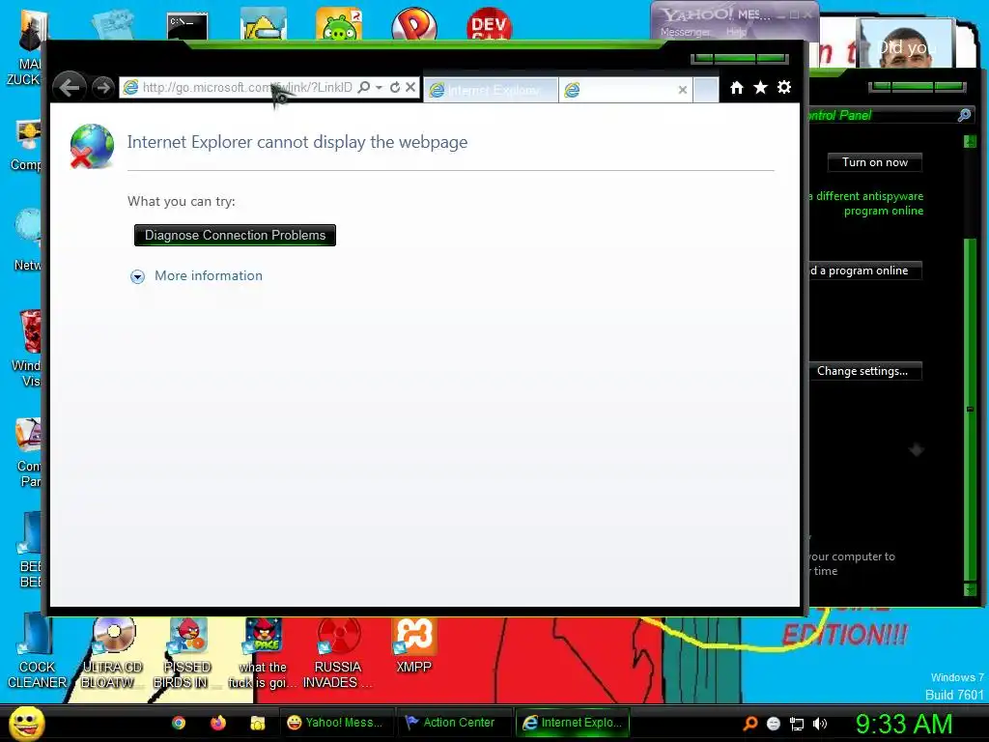
Task: Click Diagnose Connection Problems button
Action: tap(235, 236)
